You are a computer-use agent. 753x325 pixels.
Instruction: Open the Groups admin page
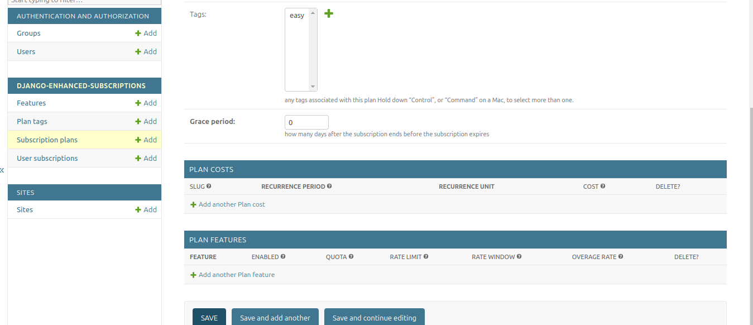point(28,34)
